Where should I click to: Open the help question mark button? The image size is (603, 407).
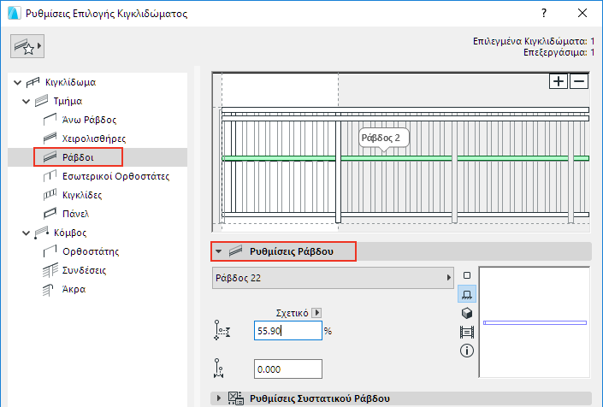click(544, 14)
